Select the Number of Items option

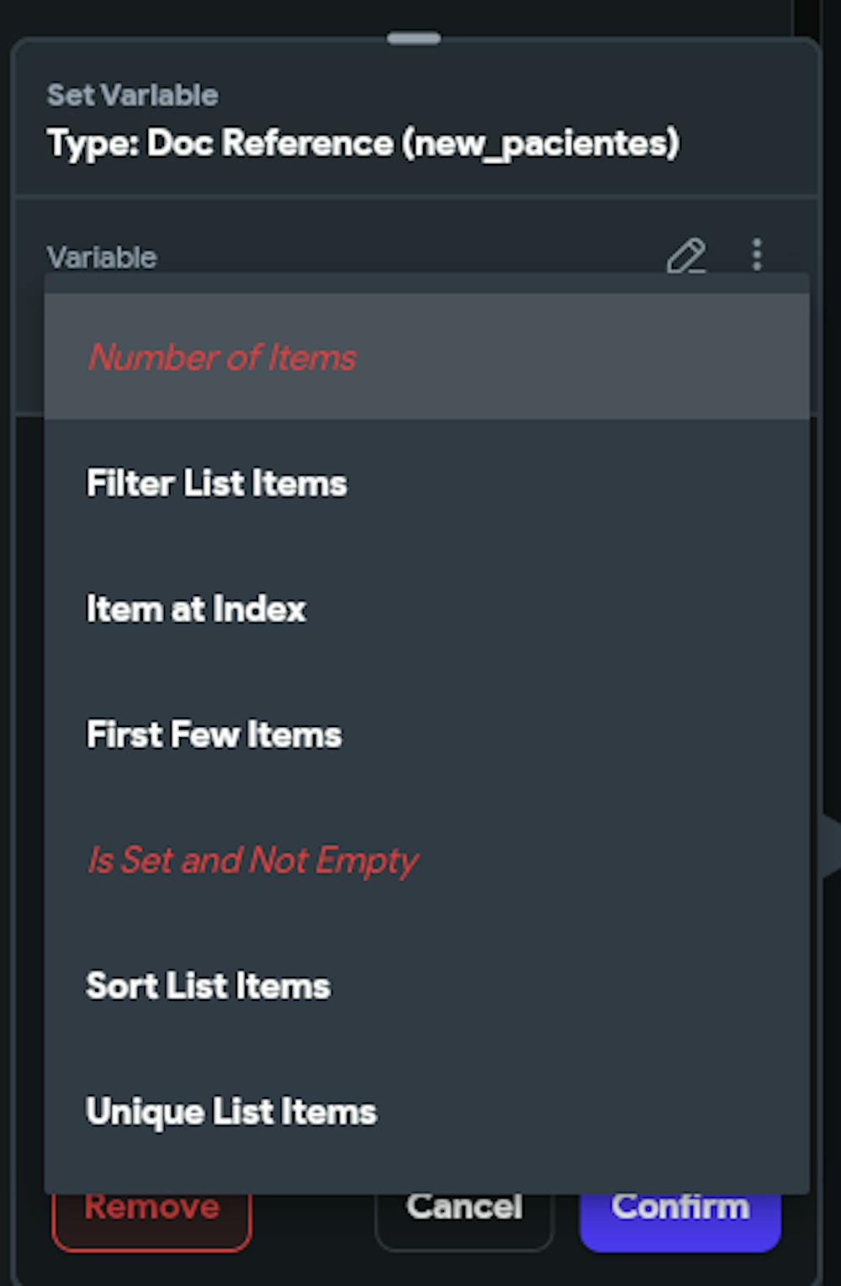click(222, 357)
